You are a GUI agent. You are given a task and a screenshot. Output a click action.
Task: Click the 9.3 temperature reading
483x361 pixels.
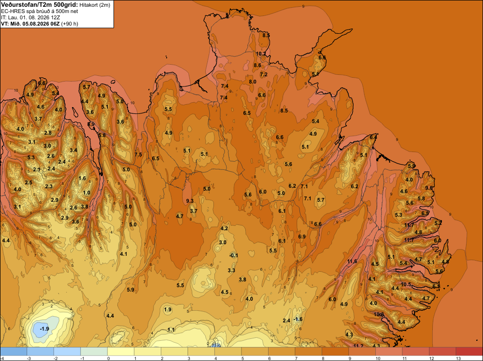pyautogui.click(x=190, y=201)
